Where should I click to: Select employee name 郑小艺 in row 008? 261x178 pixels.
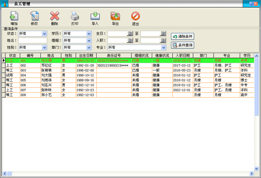coord(47,95)
